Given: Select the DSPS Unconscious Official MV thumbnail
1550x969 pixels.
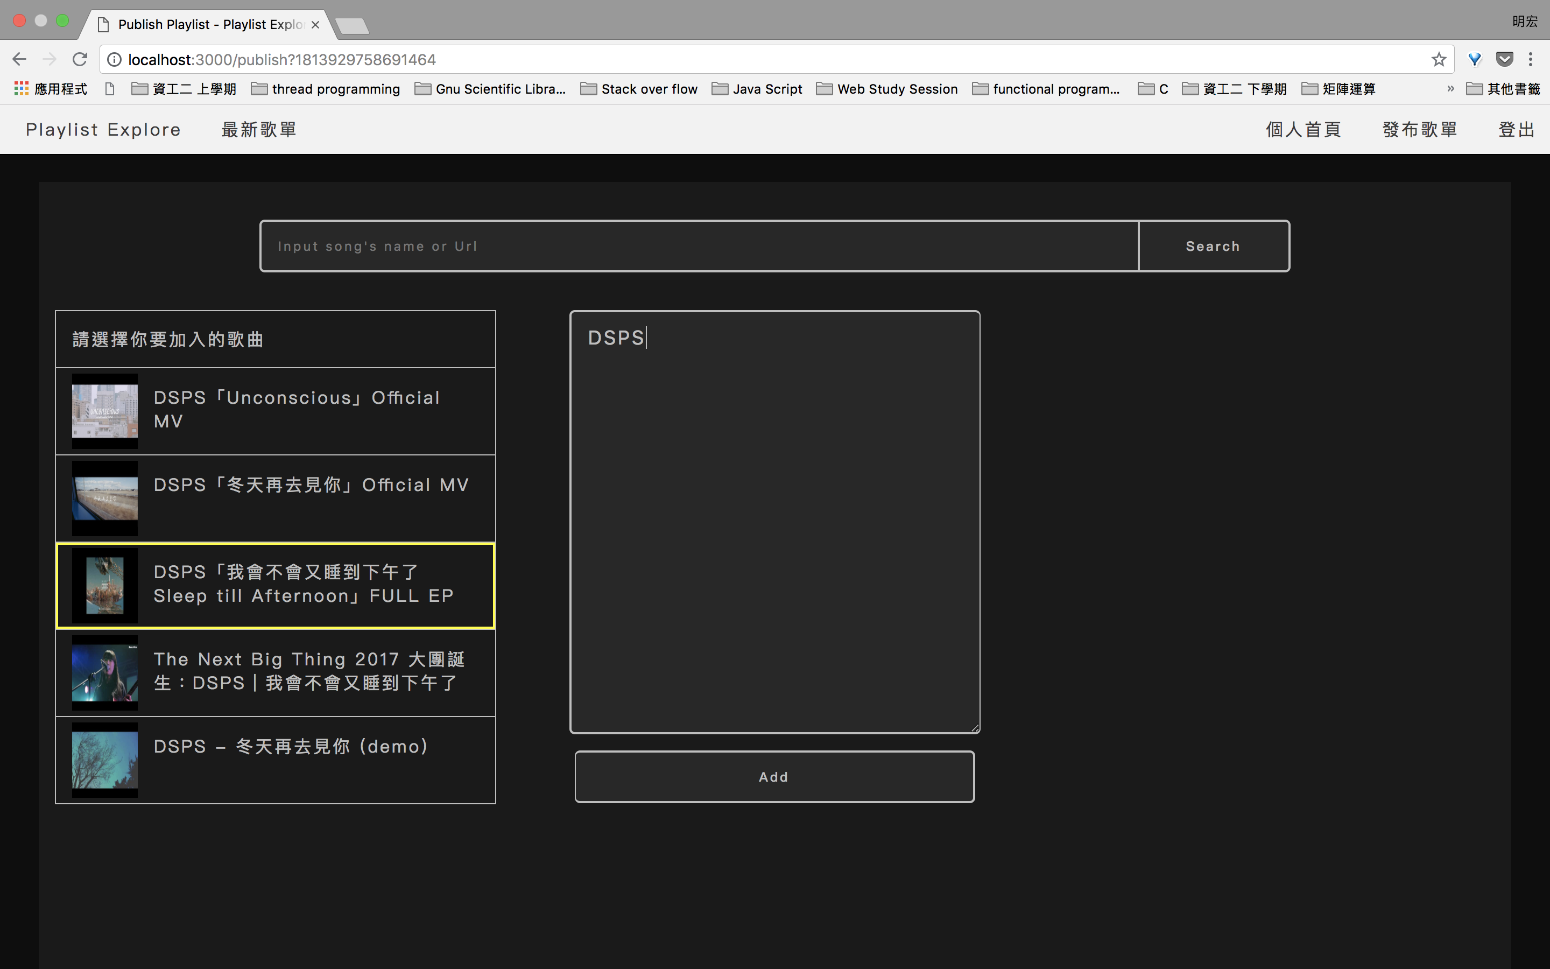Looking at the screenshot, I should point(104,411).
